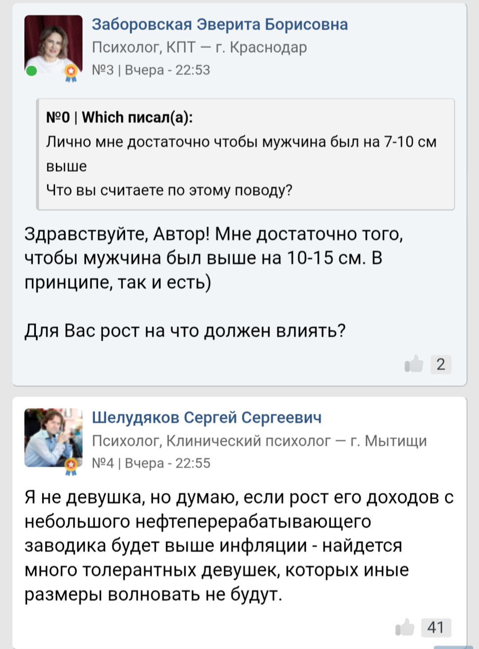The width and height of the screenshot is (479, 649).
Task: Click the like counter showing 2
Action: tap(440, 364)
